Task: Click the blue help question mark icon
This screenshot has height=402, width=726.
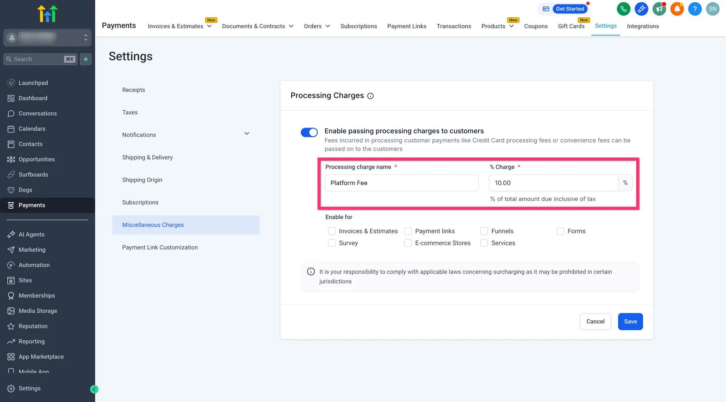Action: (695, 9)
